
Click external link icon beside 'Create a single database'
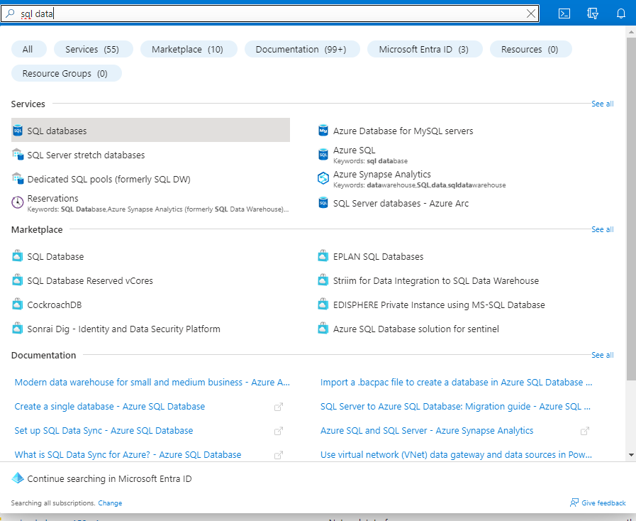click(279, 407)
